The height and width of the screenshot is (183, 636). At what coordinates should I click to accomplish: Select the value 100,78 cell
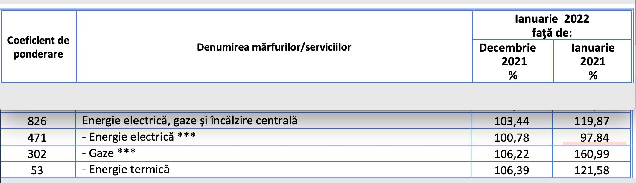tap(512, 138)
